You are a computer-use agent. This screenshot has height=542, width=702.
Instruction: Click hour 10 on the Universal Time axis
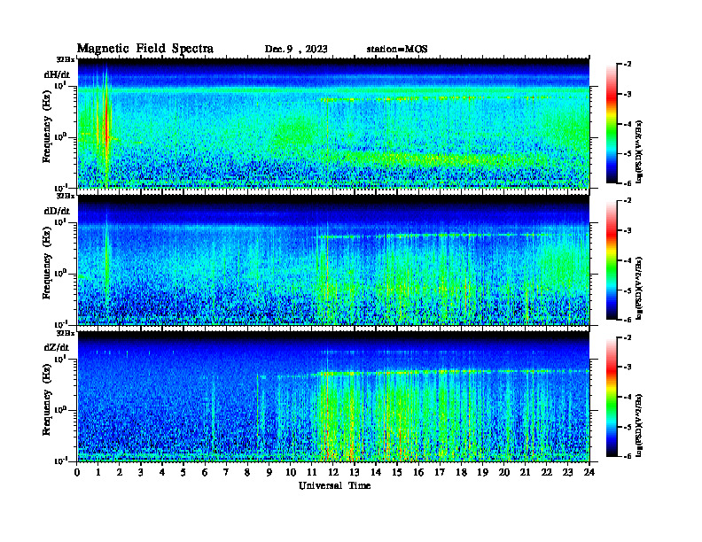(291, 472)
